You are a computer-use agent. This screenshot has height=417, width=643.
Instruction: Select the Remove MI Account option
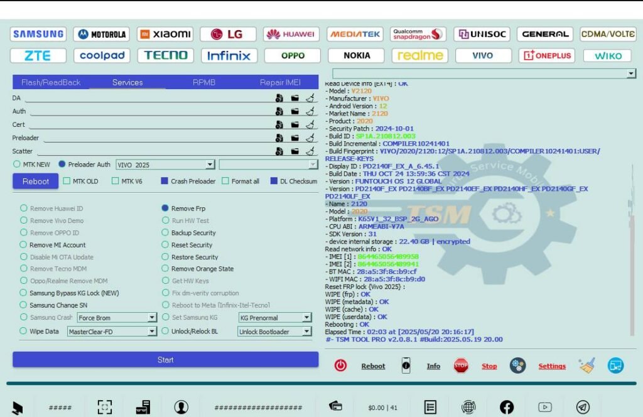point(23,244)
